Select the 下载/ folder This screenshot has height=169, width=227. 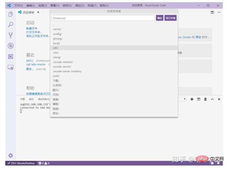coord(114,81)
